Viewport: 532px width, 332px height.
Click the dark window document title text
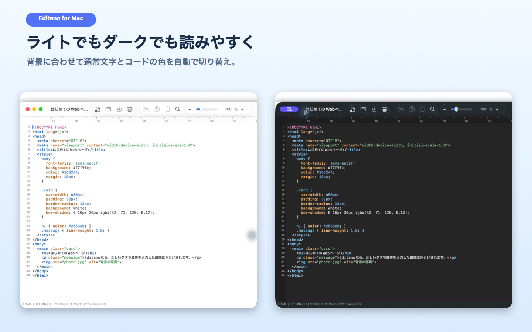click(x=324, y=109)
